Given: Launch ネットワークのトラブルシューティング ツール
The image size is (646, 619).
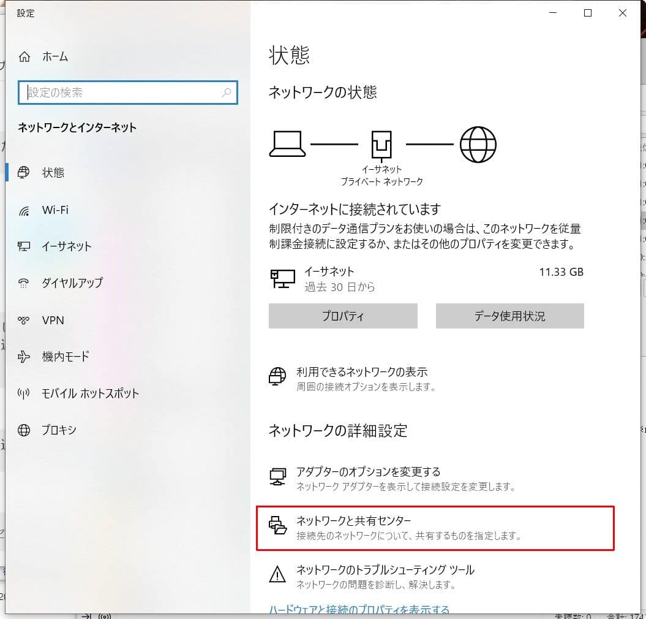Looking at the screenshot, I should point(385,571).
